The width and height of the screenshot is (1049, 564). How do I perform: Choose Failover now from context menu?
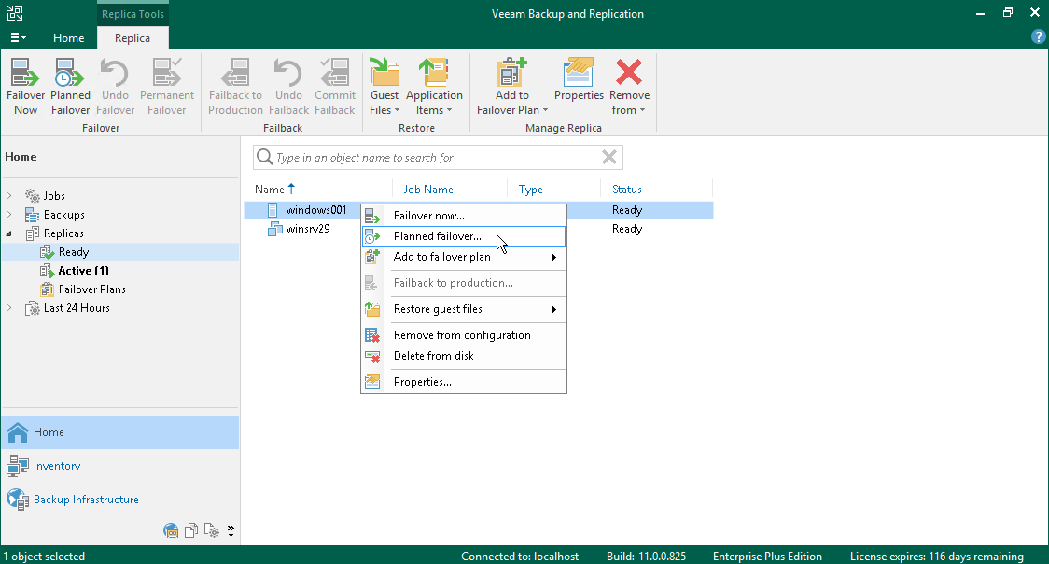click(464, 216)
